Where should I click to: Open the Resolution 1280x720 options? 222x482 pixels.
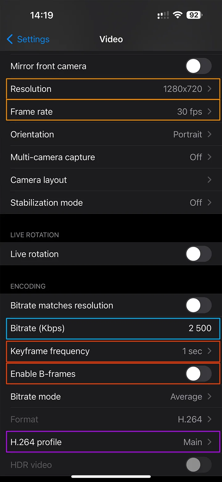click(x=113, y=89)
